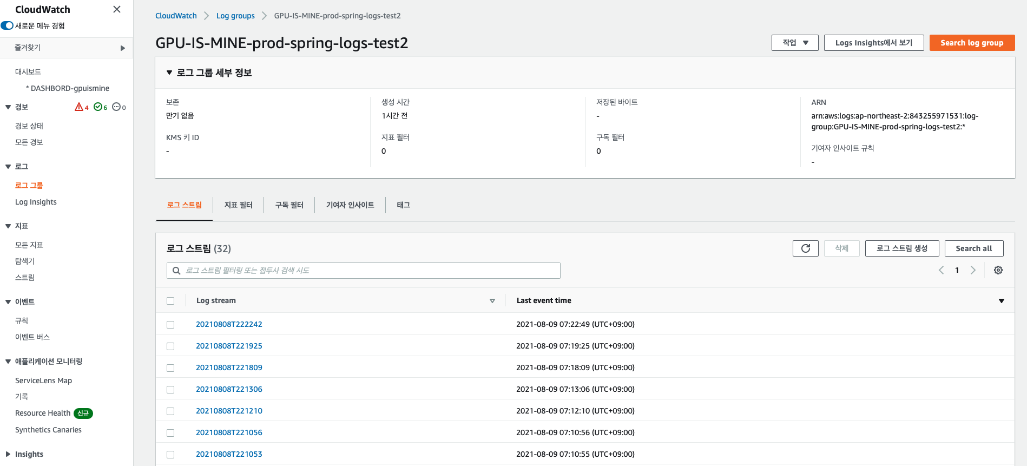Open 모든 경보 in the sidebar

[29, 142]
